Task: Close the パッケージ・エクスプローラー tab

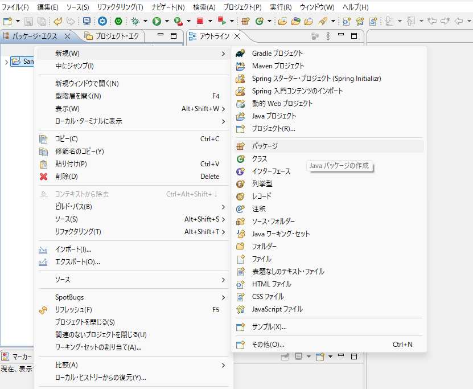Action: coord(67,36)
